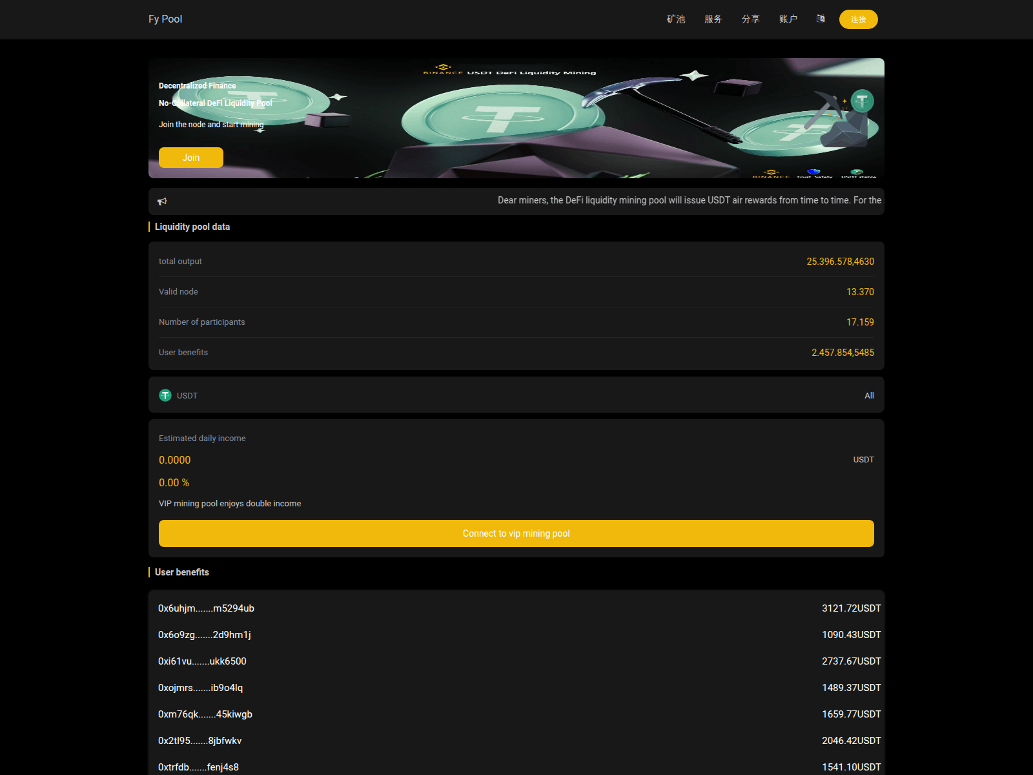
Task: Click the 0.00 % rate value
Action: click(x=174, y=482)
